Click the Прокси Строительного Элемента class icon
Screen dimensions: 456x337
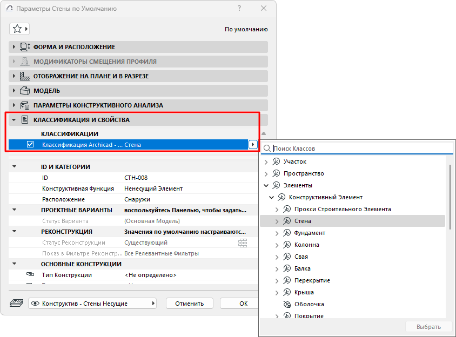[x=287, y=209]
